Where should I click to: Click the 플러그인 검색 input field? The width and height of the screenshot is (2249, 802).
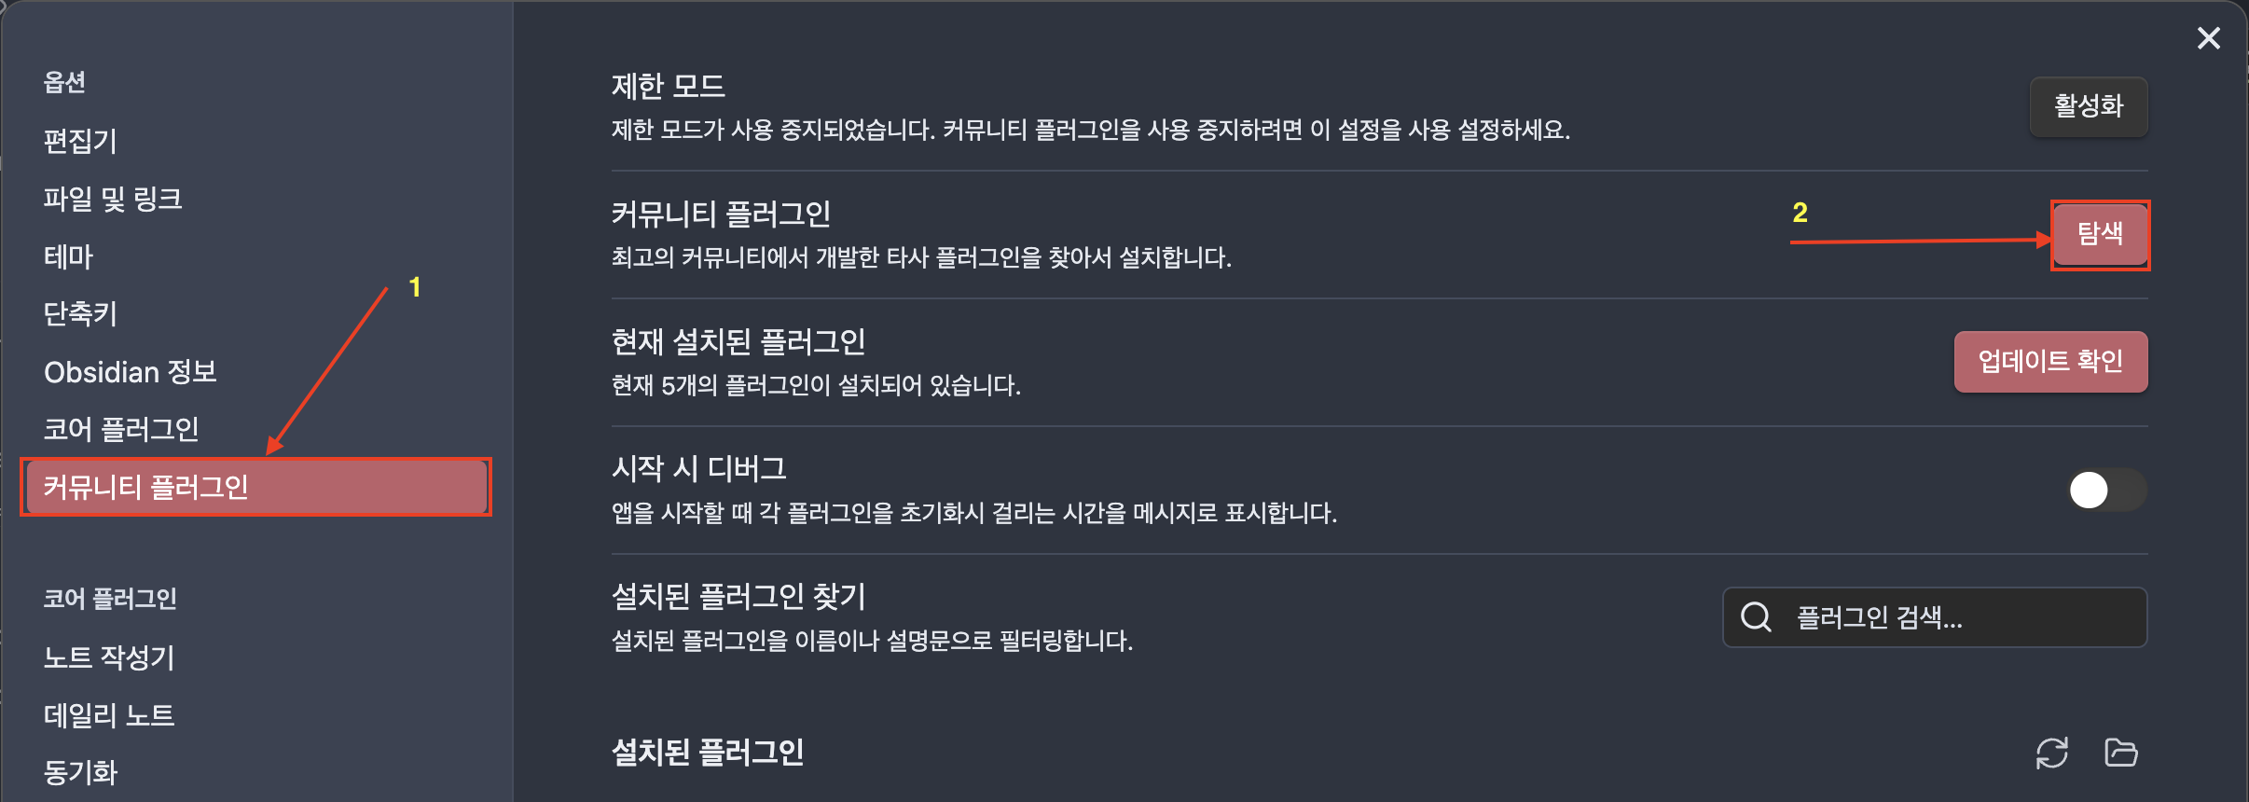(x=1934, y=617)
